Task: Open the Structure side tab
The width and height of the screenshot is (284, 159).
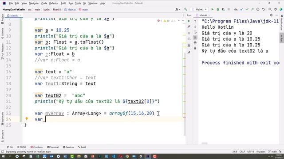Action: (2, 136)
